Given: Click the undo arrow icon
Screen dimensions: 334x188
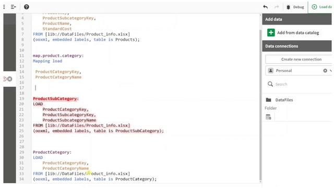Looking at the screenshot, I should tap(266, 7).
